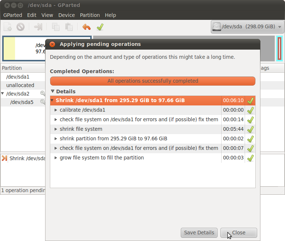Click the Save Details button
Image resolution: width=285 pixels, height=241 pixels.
click(199, 233)
